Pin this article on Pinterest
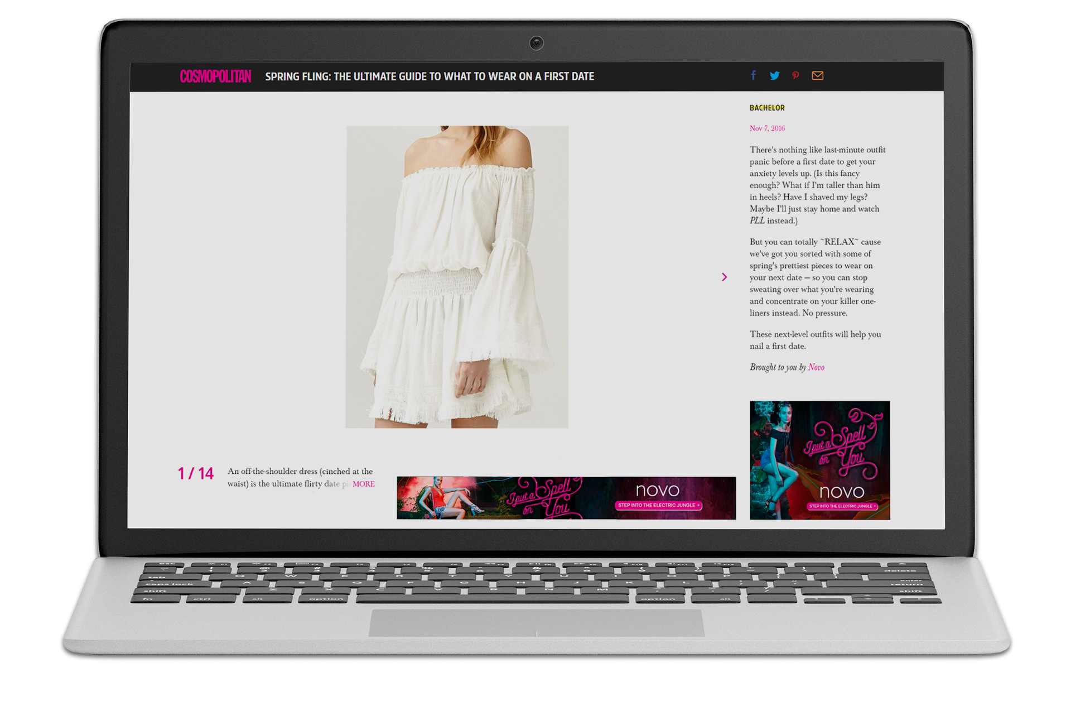1071x701 pixels. pyautogui.click(x=795, y=75)
